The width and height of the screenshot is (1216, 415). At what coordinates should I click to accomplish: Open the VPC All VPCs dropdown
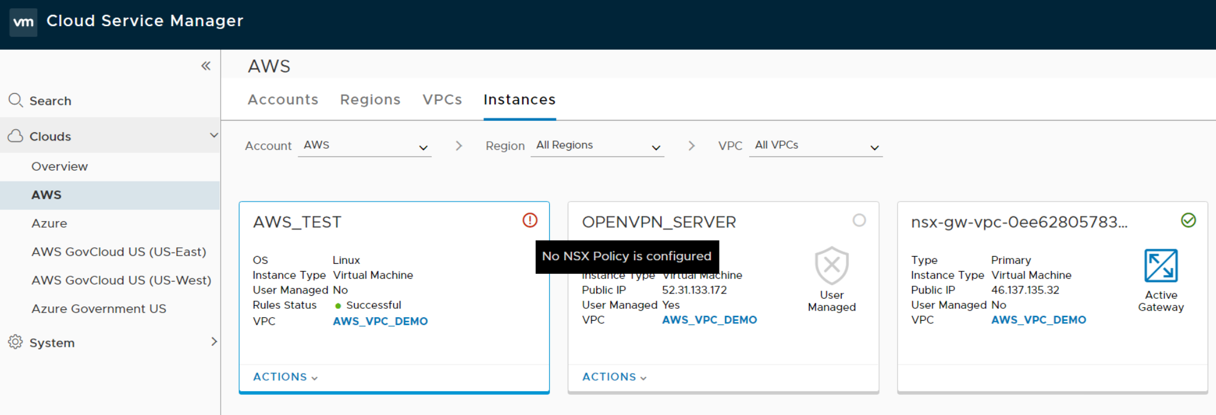click(x=816, y=146)
